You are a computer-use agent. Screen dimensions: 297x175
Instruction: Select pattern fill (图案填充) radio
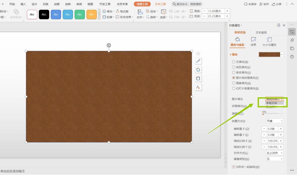[233, 83]
